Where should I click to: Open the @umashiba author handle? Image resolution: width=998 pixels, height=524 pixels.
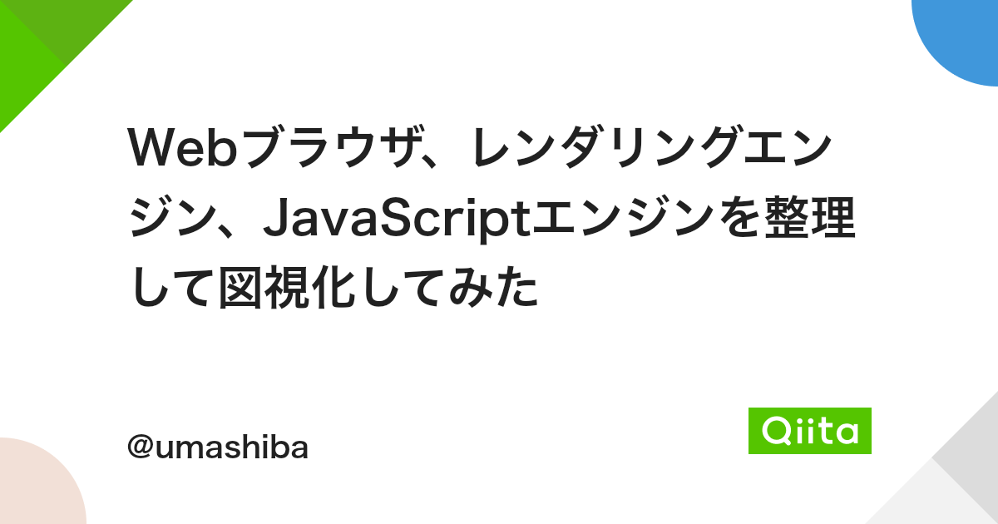coord(218,447)
